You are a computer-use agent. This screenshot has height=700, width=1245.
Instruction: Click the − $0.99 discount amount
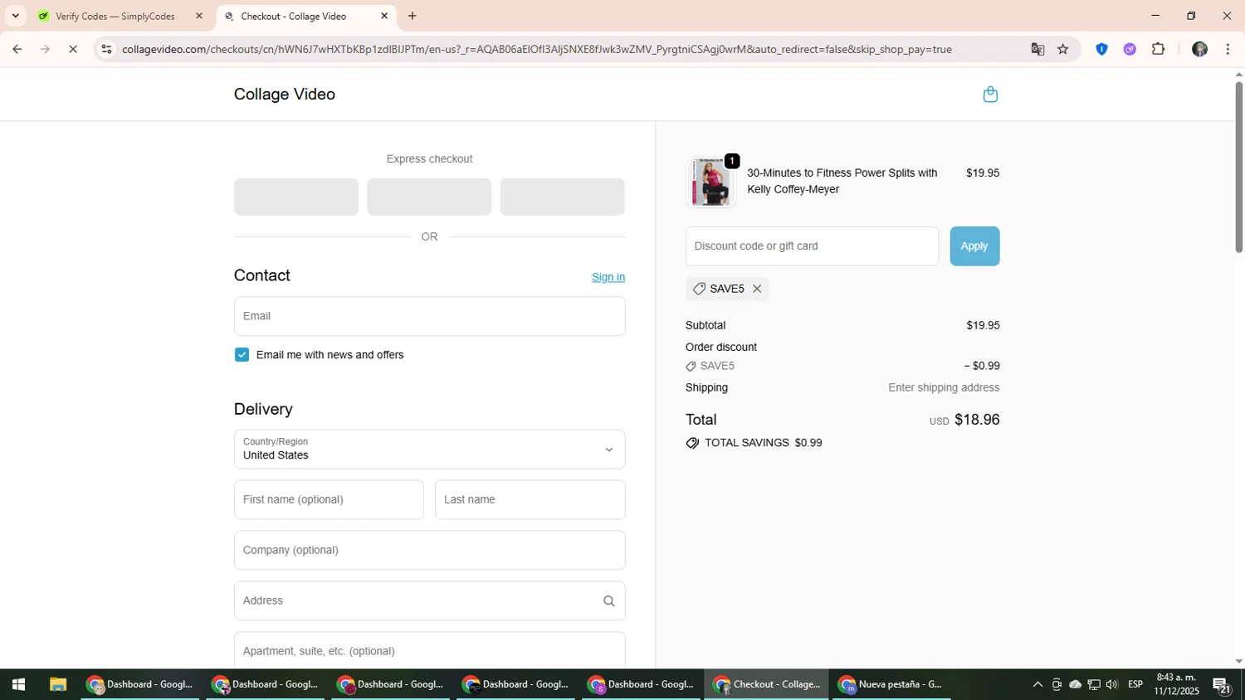[982, 367]
